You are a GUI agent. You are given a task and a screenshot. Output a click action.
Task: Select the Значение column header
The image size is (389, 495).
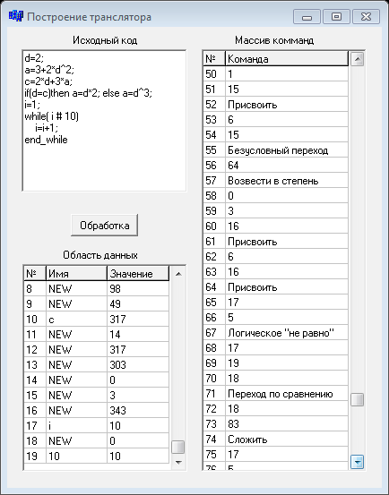(138, 273)
